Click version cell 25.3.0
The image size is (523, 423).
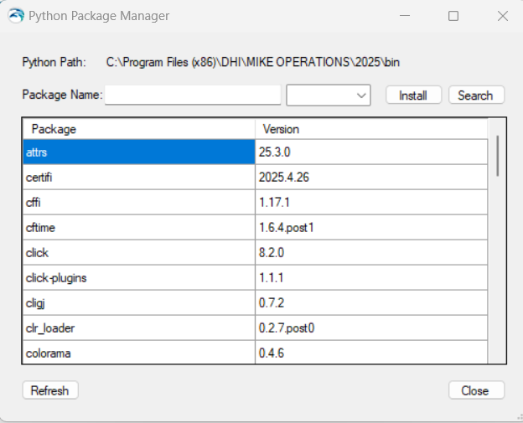click(371, 152)
